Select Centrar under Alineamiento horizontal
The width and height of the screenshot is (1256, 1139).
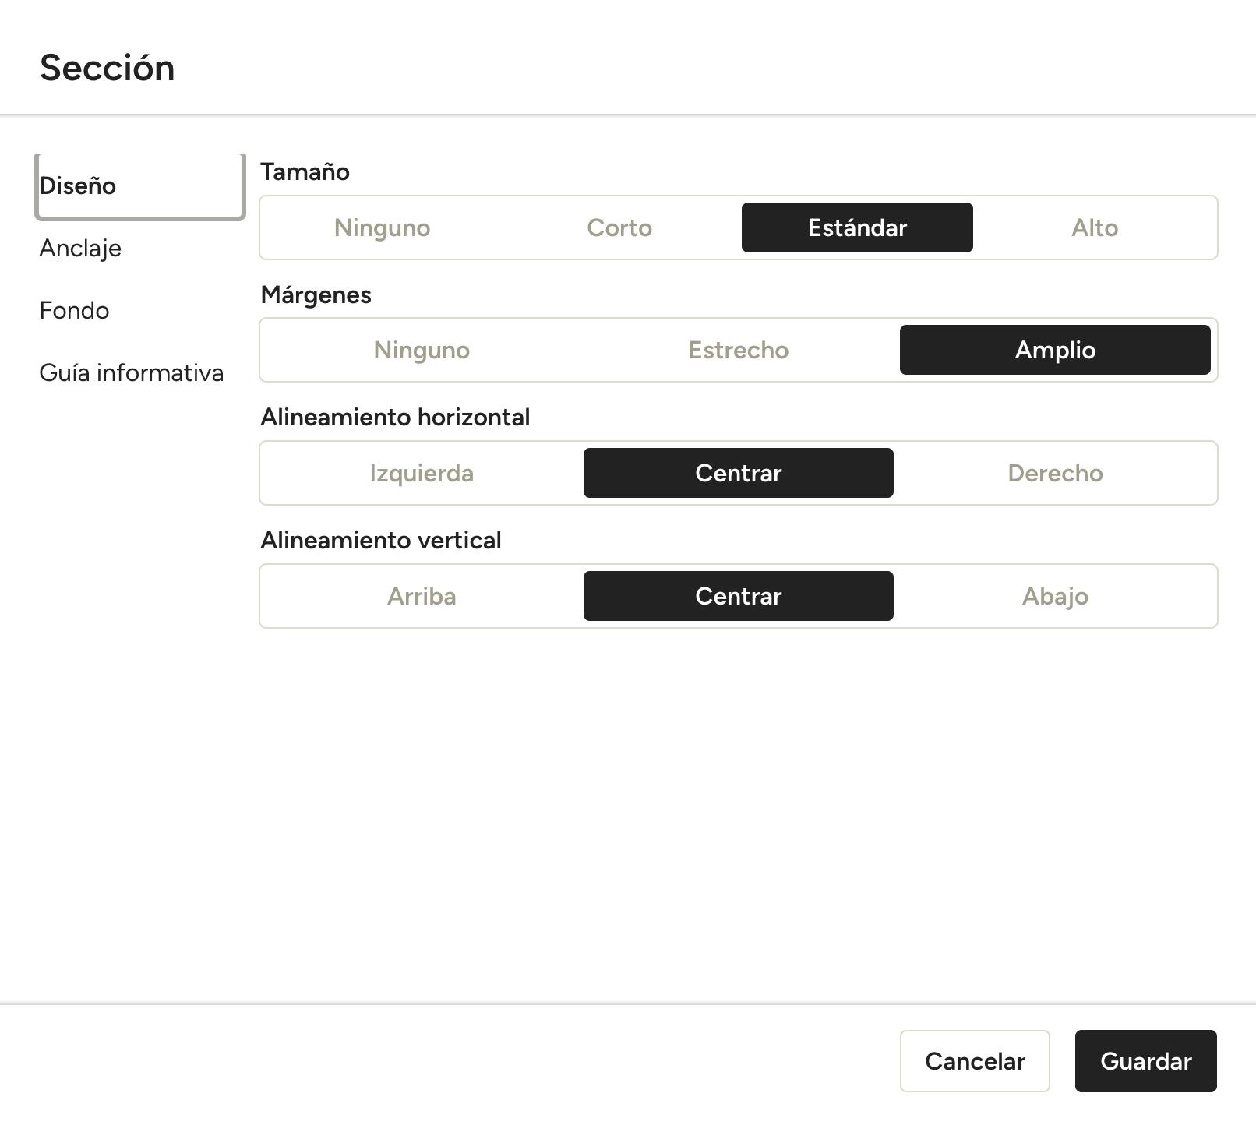point(739,473)
